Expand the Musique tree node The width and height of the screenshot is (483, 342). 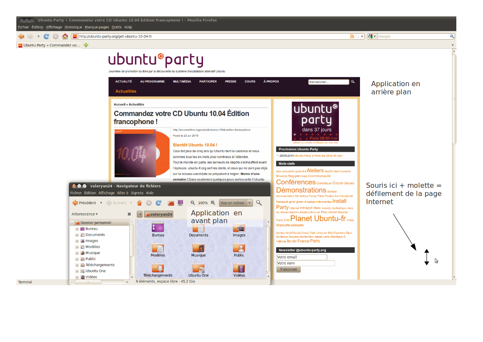tap(77, 253)
